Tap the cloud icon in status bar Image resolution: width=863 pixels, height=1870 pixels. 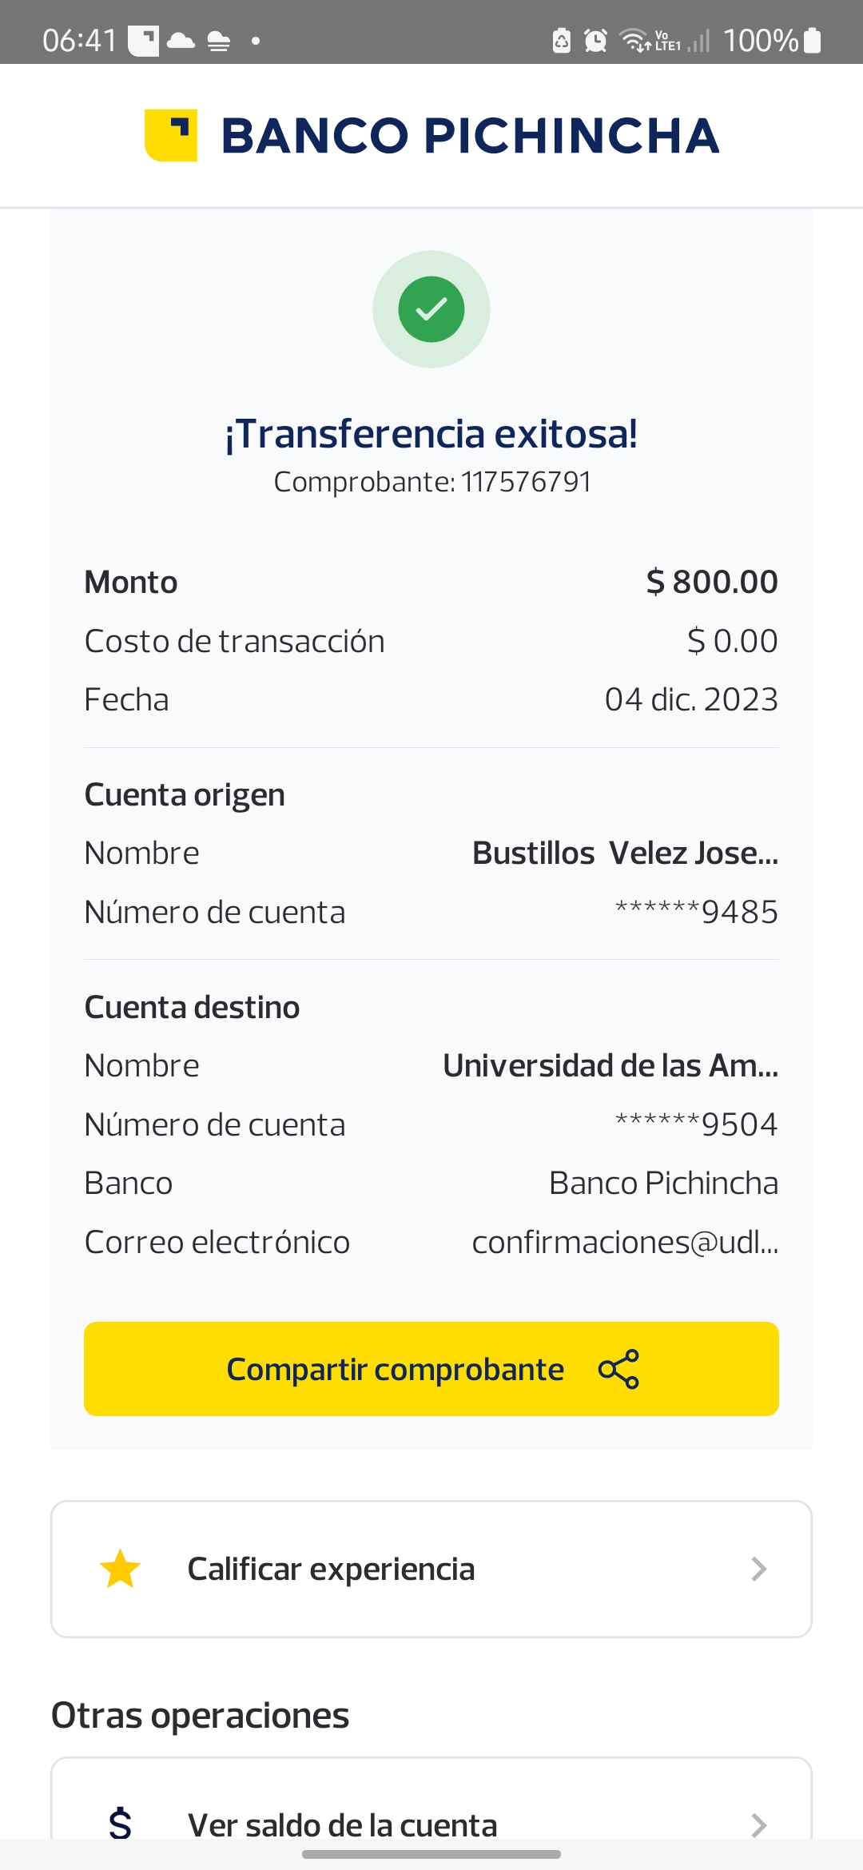[x=181, y=40]
